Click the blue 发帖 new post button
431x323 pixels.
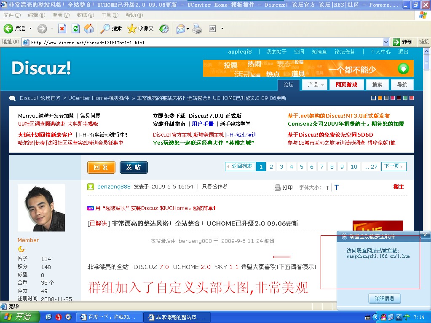click(x=134, y=167)
